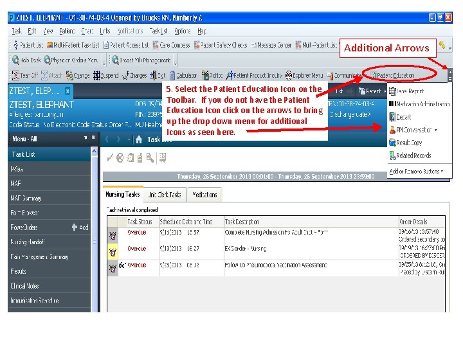This screenshot has height=347, width=463.
Task: Select MAR in the left menu
Action: point(49,183)
